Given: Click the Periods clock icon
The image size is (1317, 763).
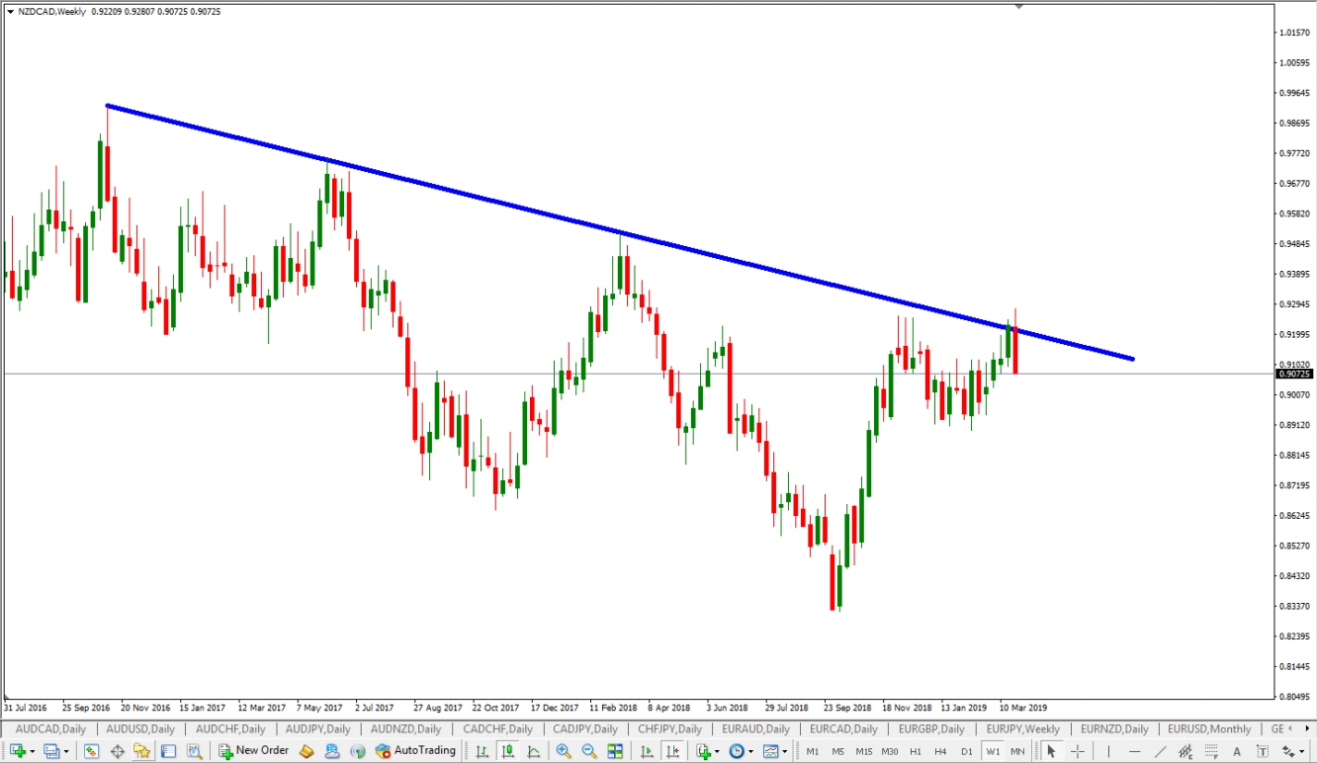Looking at the screenshot, I should point(737,751).
